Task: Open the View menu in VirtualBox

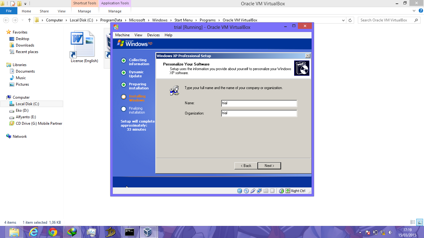Action: pos(138,35)
